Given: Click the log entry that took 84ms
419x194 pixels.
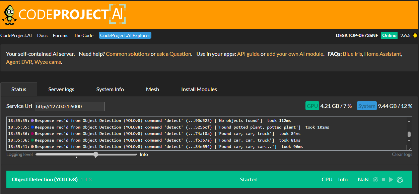Looking at the screenshot, I should pyautogui.click(x=154, y=134).
